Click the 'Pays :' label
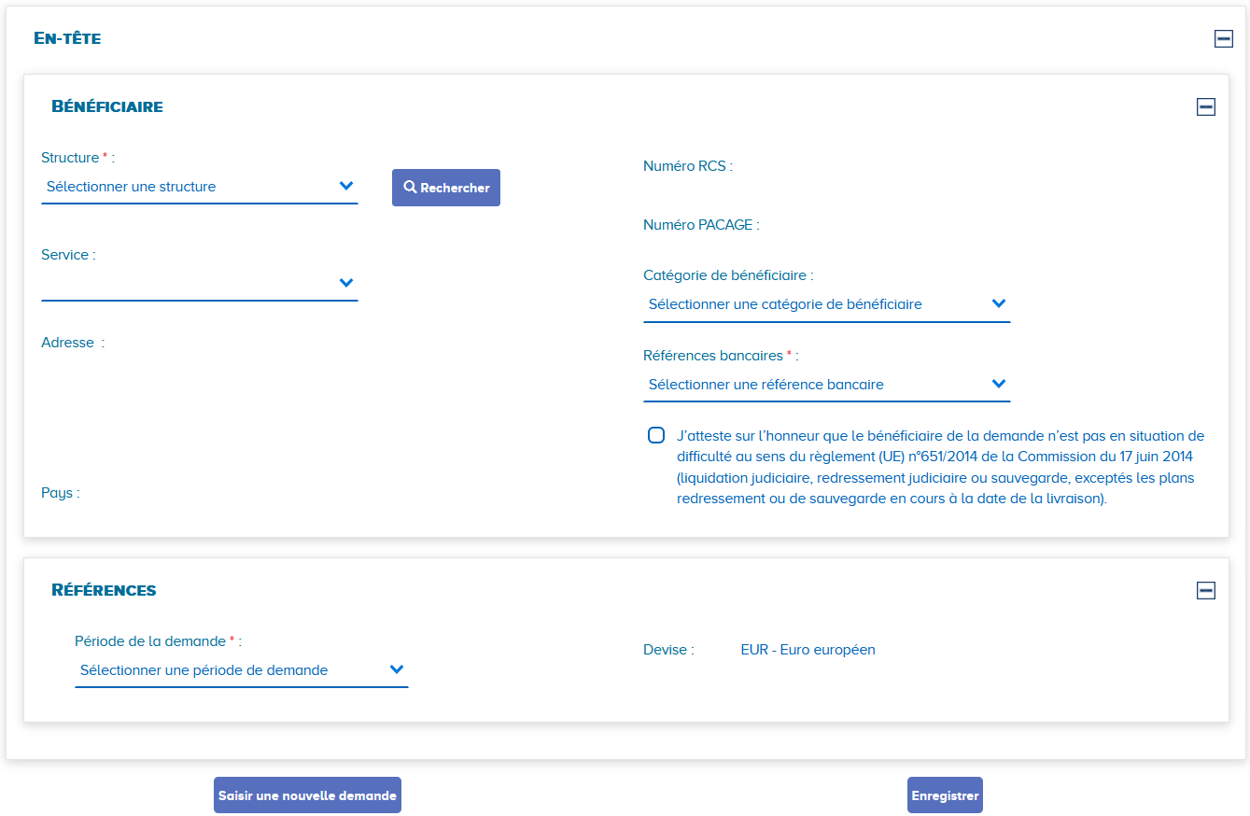Viewport: 1250px width, 816px height. 61,493
